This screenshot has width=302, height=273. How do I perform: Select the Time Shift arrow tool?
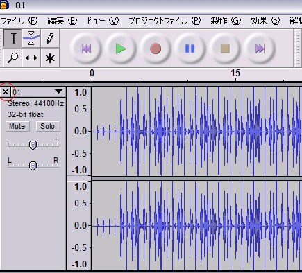point(31,58)
